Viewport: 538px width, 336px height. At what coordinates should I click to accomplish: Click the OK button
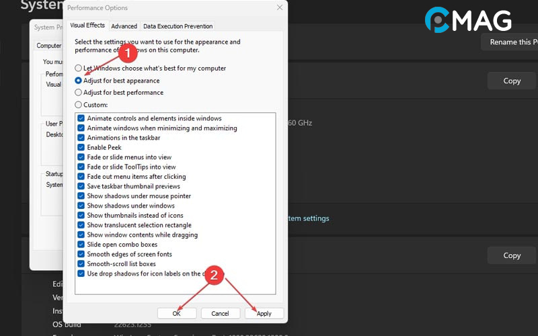coord(177,313)
